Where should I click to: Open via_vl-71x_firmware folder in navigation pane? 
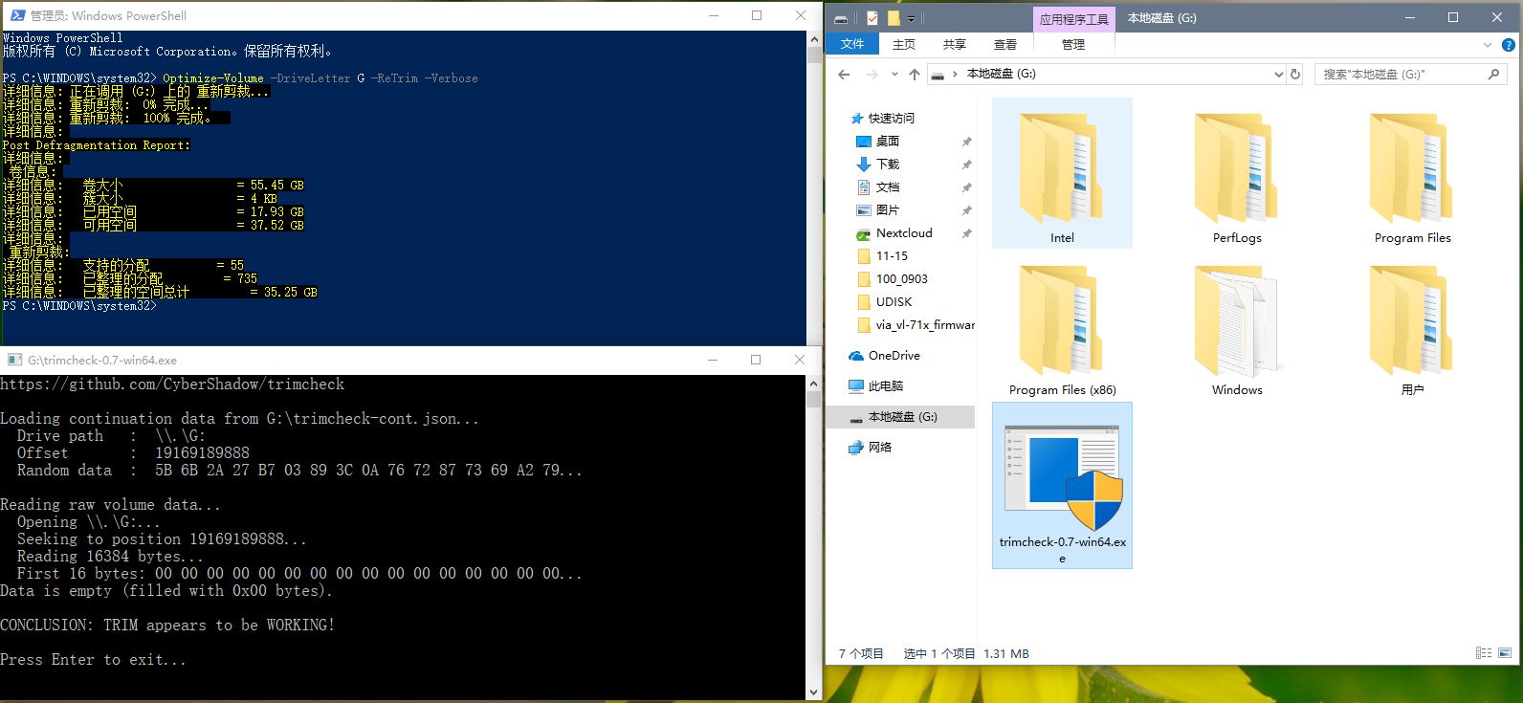[915, 324]
